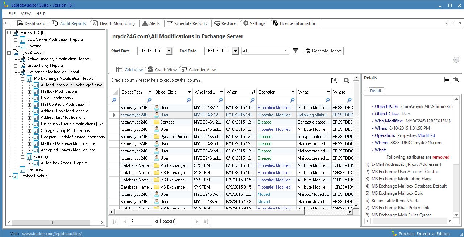464x237 pixels.
Task: Click the page number input field
Action: (141, 221)
